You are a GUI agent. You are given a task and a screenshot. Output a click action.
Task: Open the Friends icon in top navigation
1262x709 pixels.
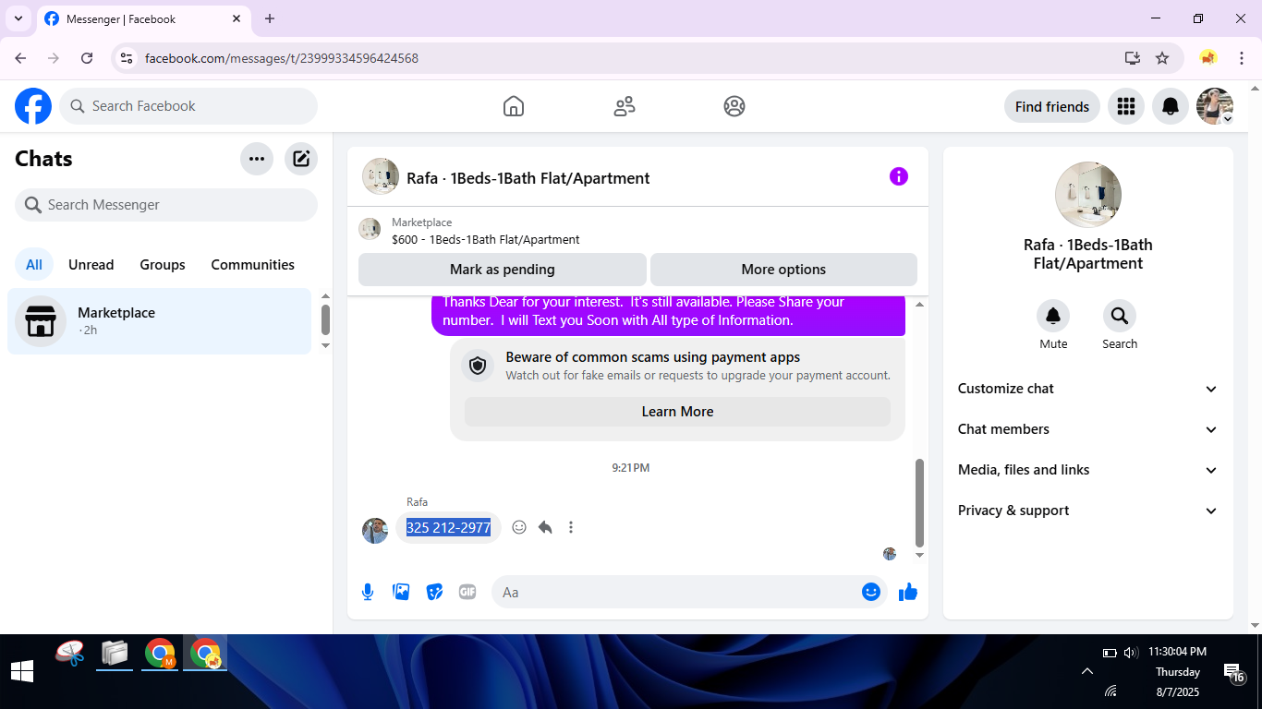click(x=625, y=106)
